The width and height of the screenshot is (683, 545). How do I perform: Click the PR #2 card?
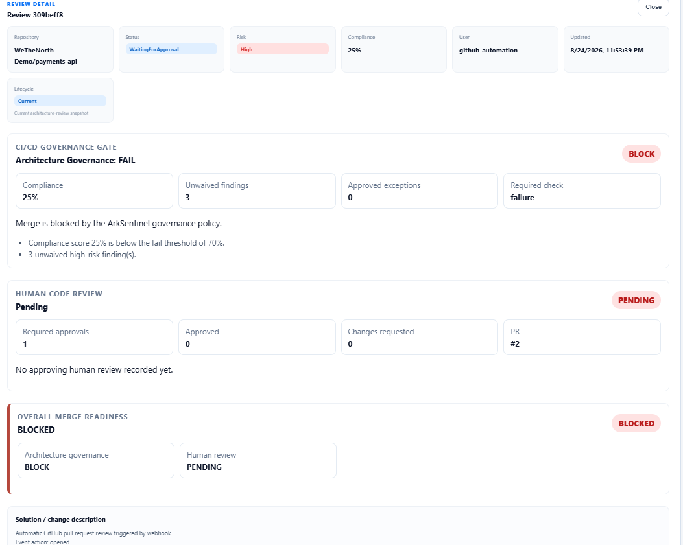pos(582,338)
